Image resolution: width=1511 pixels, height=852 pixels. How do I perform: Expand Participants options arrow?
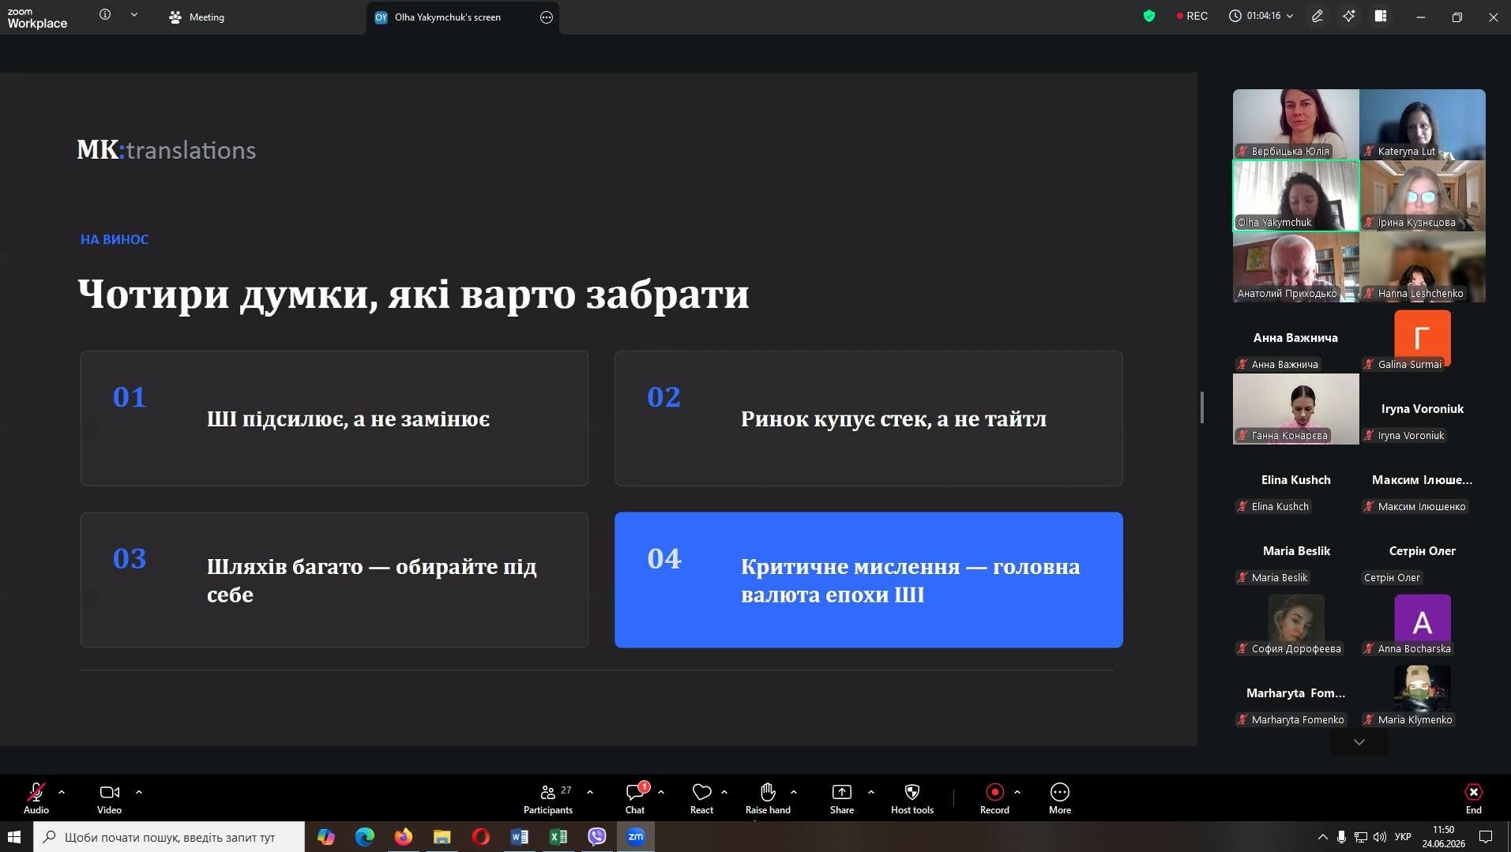[590, 792]
